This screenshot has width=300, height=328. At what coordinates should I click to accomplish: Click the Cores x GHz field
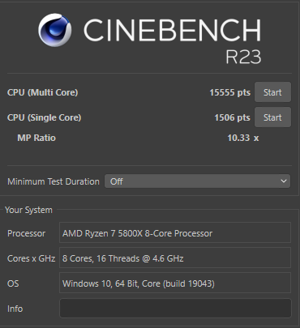(175, 258)
